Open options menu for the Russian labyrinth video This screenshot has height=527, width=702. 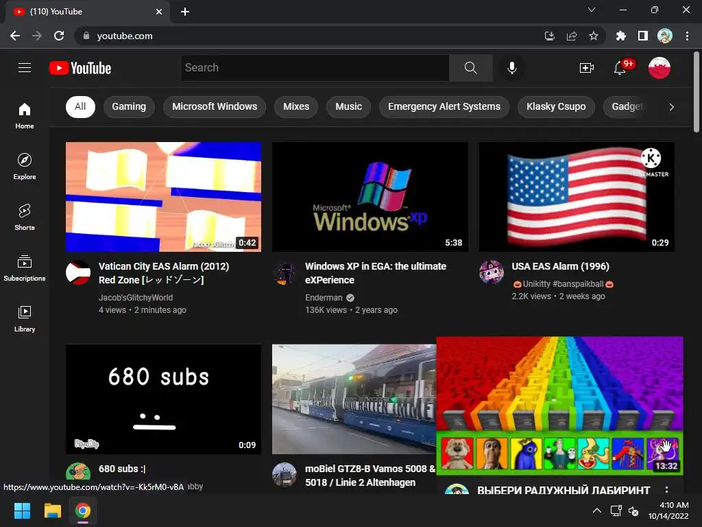666,490
